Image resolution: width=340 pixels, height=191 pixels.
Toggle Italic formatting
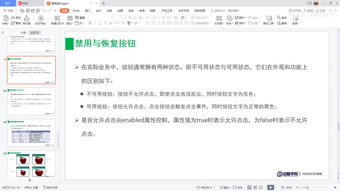[95, 23]
